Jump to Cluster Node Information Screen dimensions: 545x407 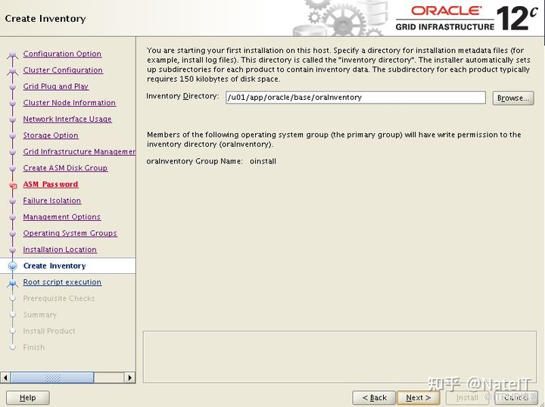tap(69, 103)
